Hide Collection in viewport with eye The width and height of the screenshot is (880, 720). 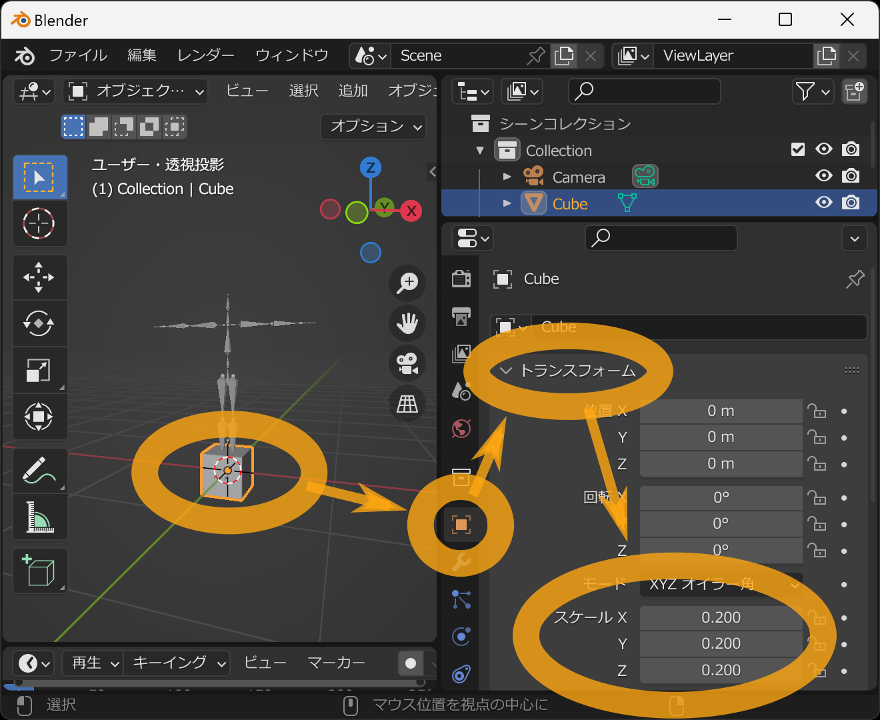tap(824, 149)
